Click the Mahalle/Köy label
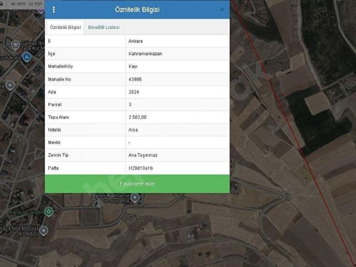 (x=61, y=67)
